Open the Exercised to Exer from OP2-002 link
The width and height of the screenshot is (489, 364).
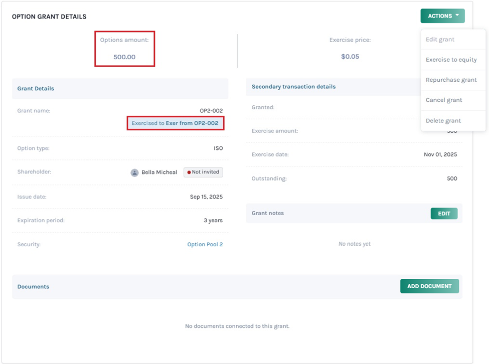[x=176, y=123]
